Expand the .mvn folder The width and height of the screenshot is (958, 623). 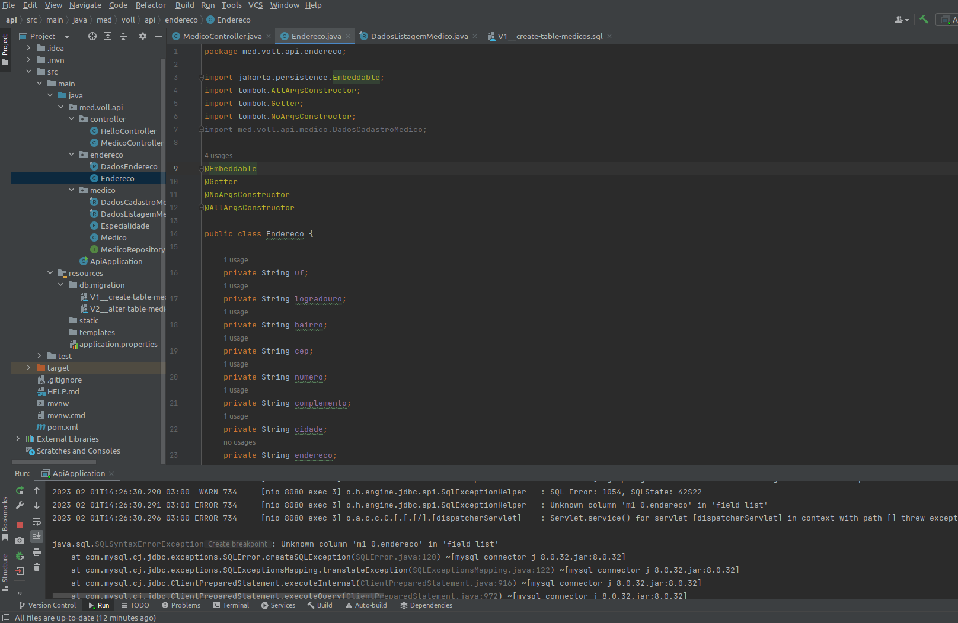(28, 60)
